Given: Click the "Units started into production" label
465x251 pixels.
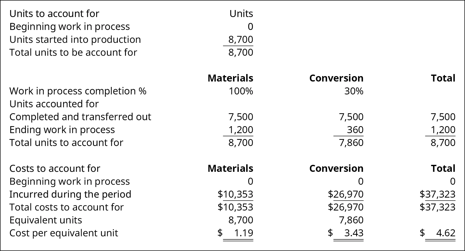Looking at the screenshot, I should [75, 39].
